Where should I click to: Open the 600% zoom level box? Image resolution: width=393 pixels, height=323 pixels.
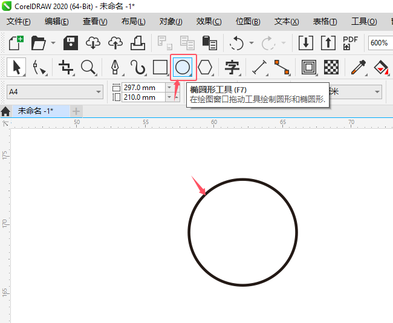[380, 43]
